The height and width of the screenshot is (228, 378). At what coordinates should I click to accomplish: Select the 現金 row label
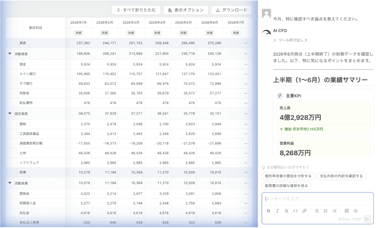(x=23, y=64)
